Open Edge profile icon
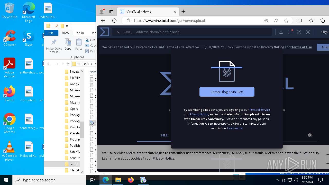Image resolution: width=329 pixels, height=185 pixels. tap(102, 12)
